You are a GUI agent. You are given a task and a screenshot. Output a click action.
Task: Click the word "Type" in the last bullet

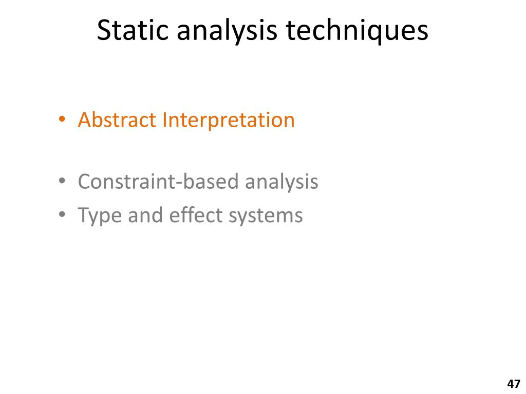pos(100,216)
